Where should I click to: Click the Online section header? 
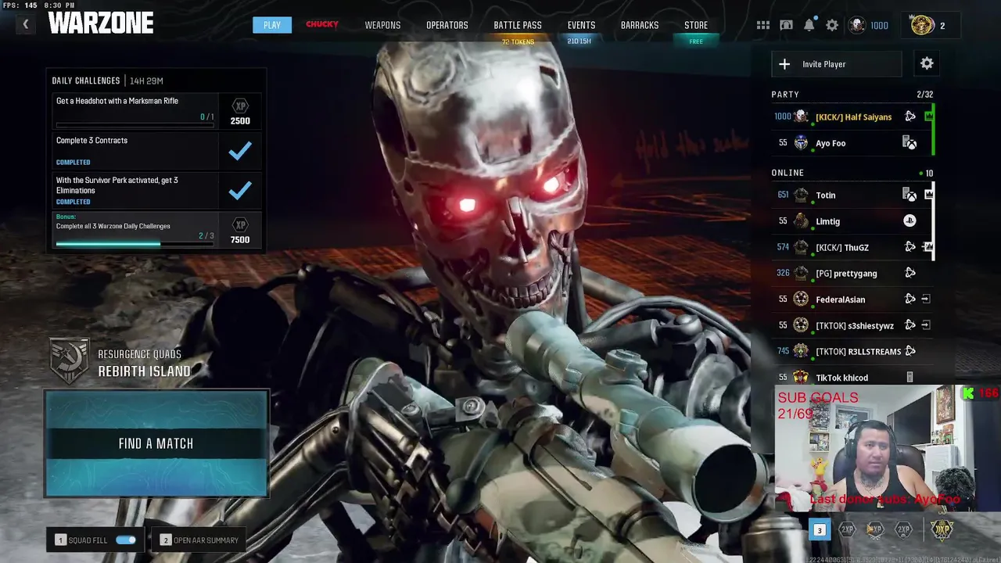[788, 173]
